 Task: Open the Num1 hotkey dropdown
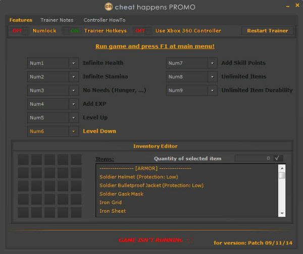pyautogui.click(x=74, y=63)
